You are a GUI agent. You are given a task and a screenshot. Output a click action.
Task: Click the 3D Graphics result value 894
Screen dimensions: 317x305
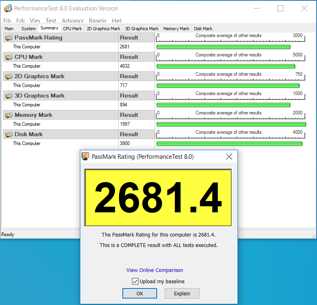[x=124, y=105]
